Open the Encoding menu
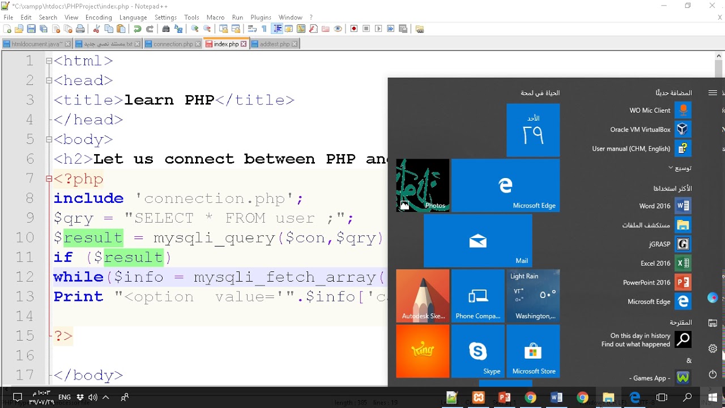The width and height of the screenshot is (725, 408). (99, 18)
